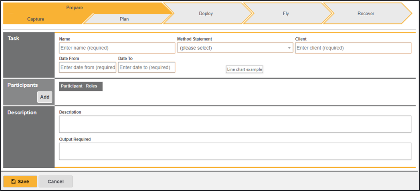This screenshot has height=191, width=420.
Task: Focus the Client text field
Action: 353,48
